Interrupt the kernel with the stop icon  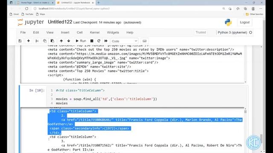pos(92,41)
